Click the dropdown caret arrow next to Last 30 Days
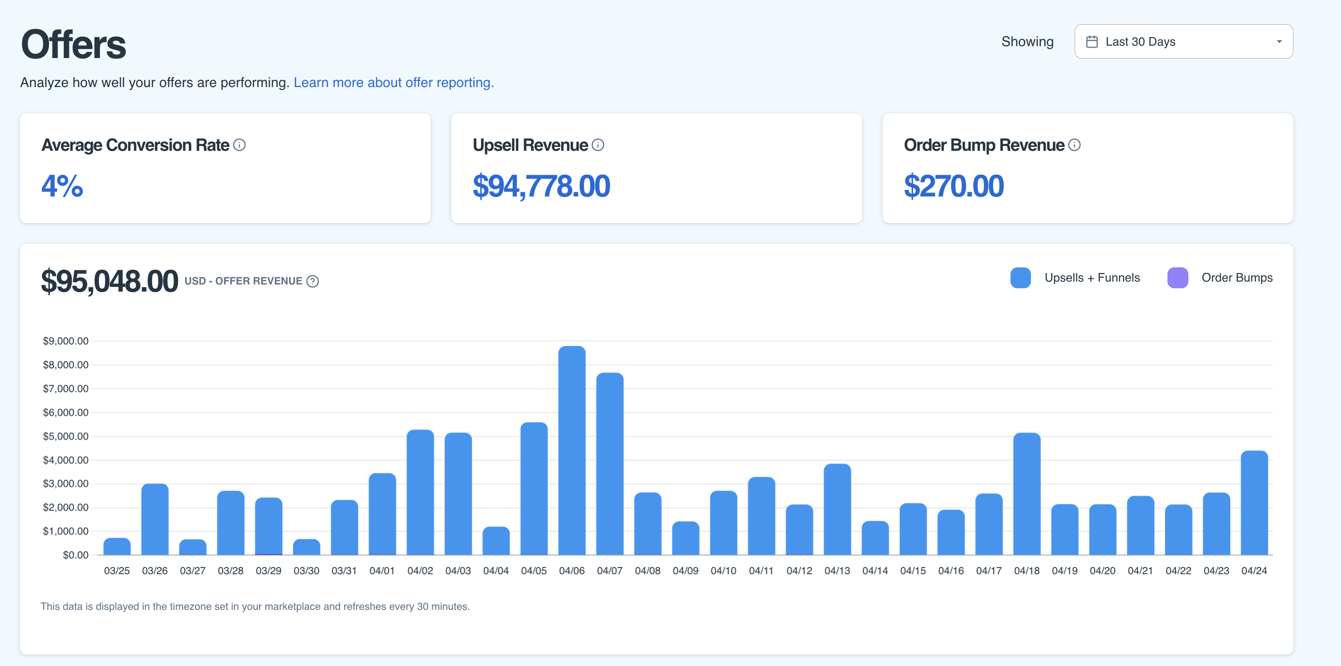 [1279, 42]
